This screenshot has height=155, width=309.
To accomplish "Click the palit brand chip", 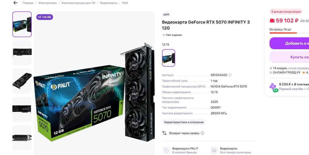I will pos(166,14).
